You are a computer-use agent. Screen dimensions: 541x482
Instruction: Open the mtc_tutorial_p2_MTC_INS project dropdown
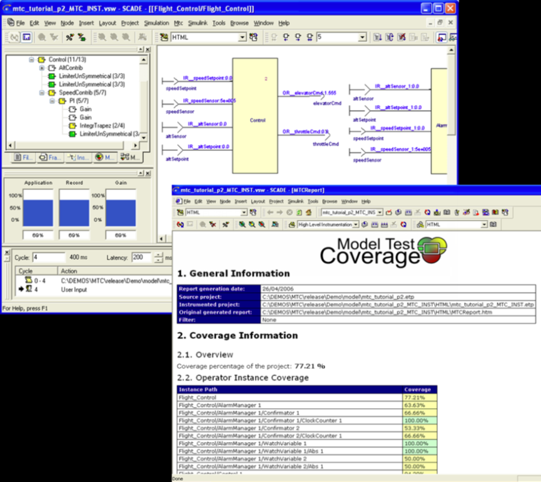380,213
